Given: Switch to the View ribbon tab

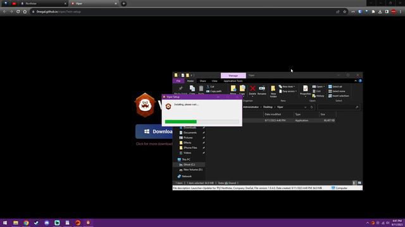Looking at the screenshot, I should [x=215, y=81].
